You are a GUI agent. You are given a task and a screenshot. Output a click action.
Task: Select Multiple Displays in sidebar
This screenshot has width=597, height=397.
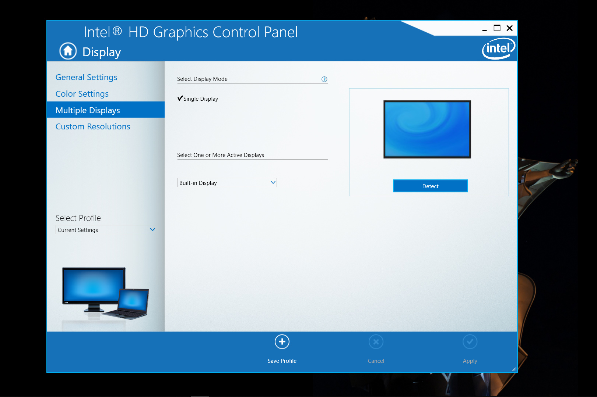pos(106,110)
